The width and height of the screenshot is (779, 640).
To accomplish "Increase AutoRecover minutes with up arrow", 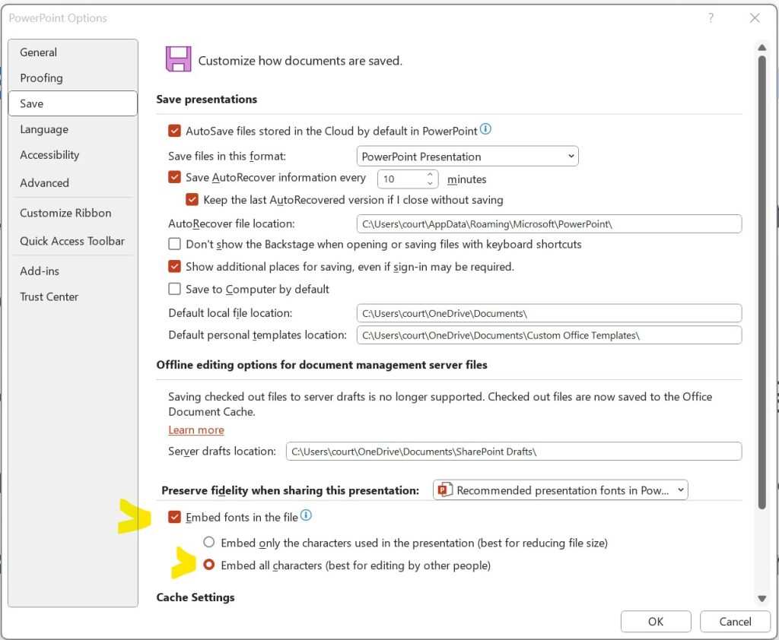I will click(x=430, y=174).
